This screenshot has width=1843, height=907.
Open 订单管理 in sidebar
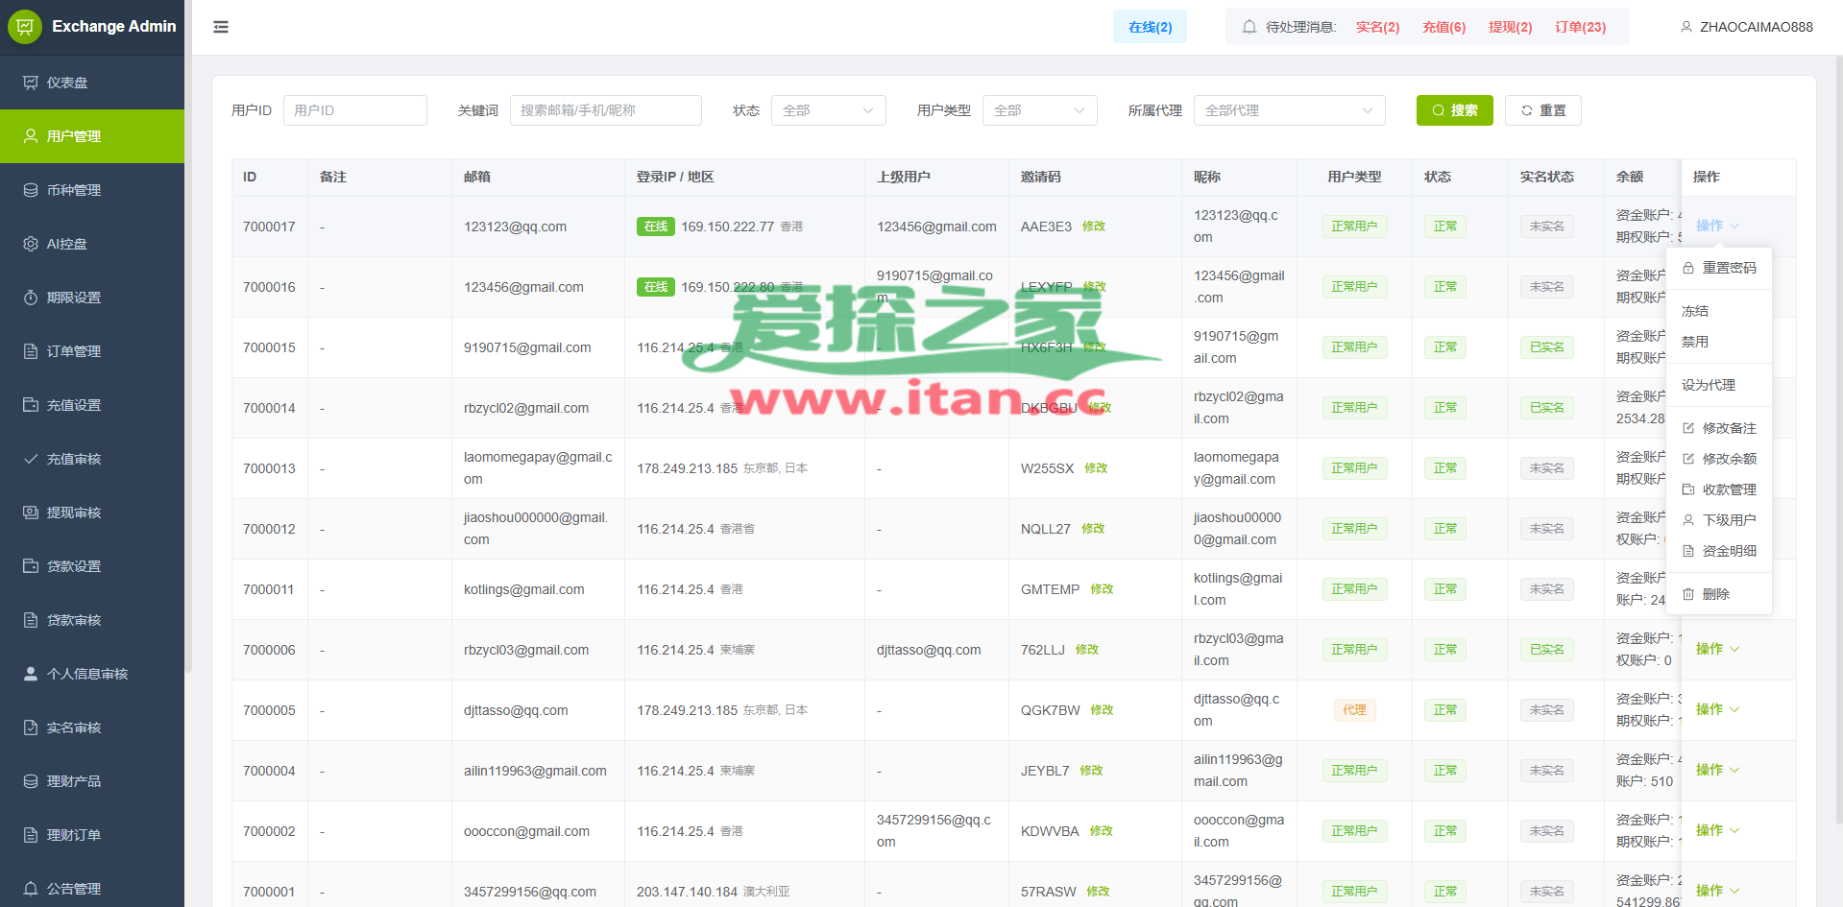(92, 351)
